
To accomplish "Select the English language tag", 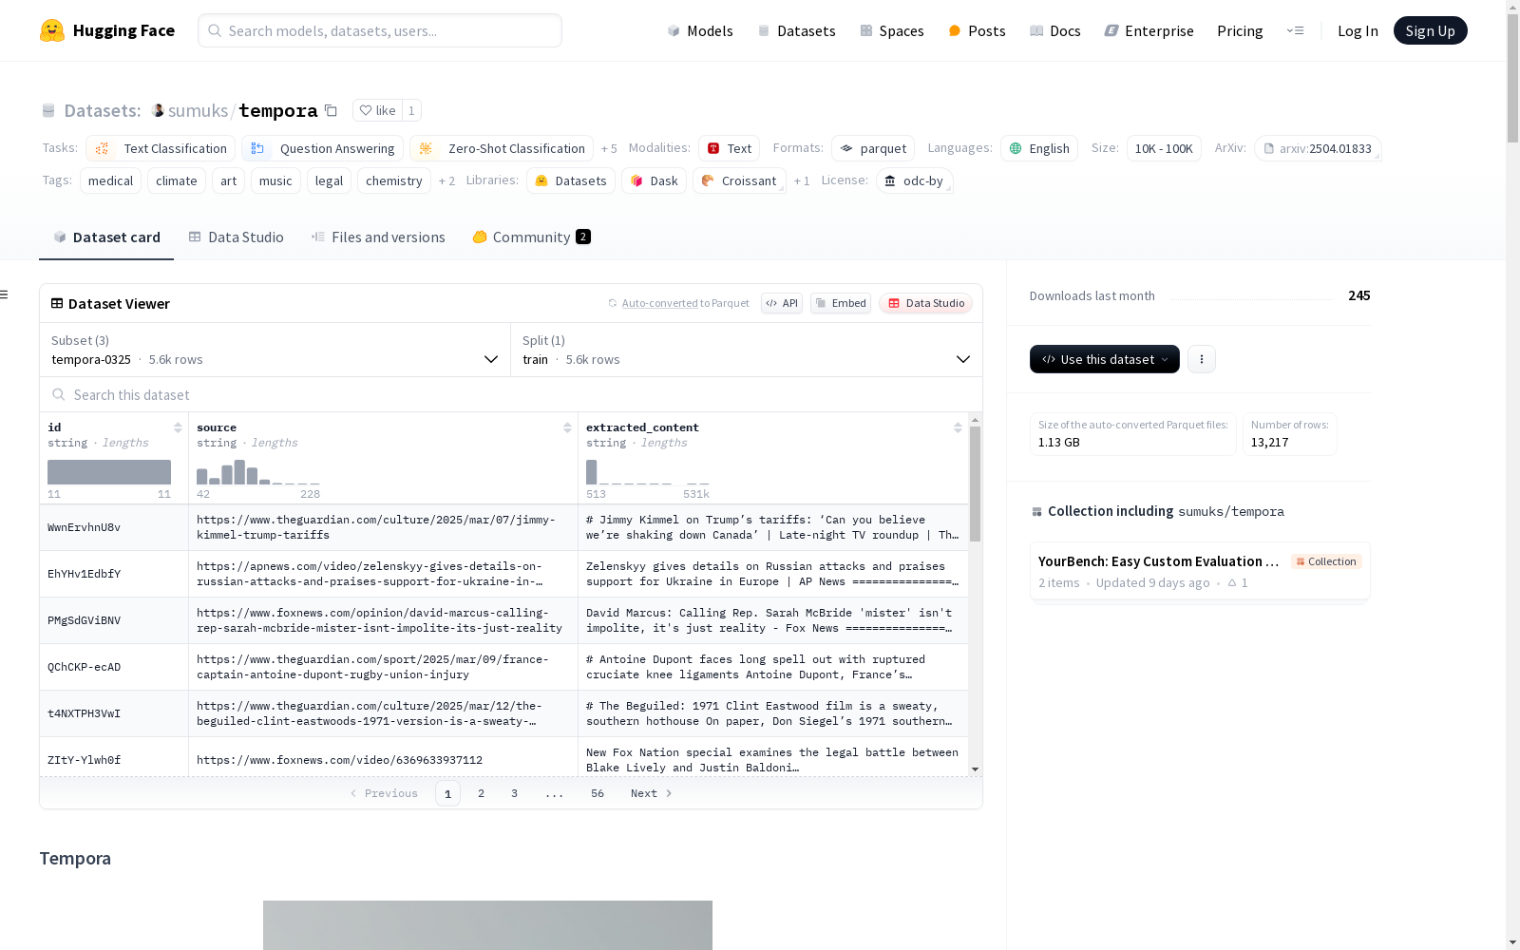I will (1039, 148).
